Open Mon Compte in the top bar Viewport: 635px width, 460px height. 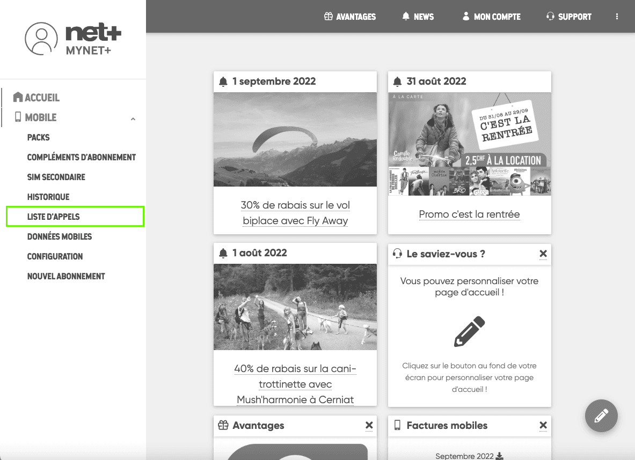[x=491, y=17]
